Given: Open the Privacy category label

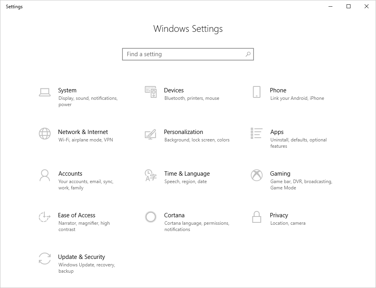Looking at the screenshot, I should (279, 215).
